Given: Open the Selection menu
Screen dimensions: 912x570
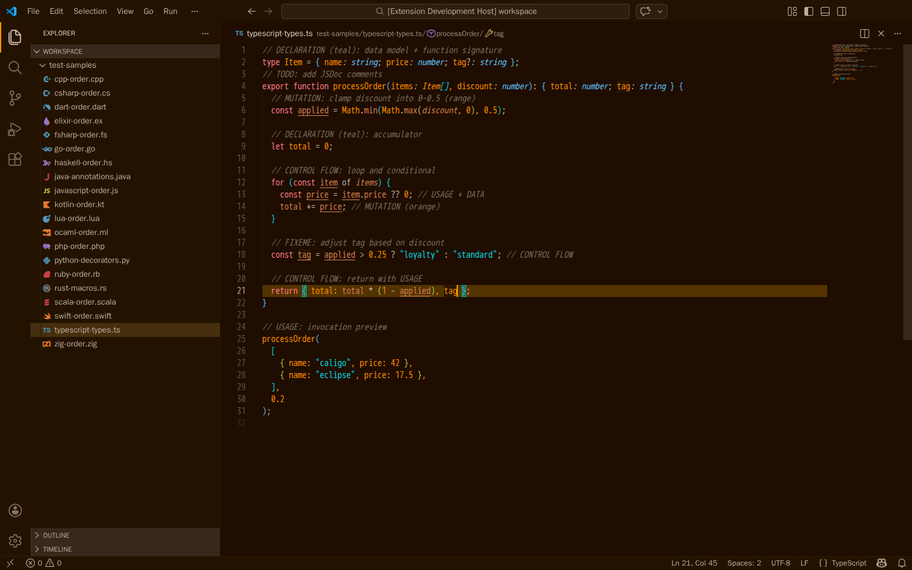Looking at the screenshot, I should click(x=90, y=11).
